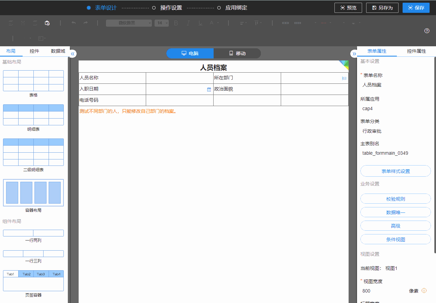
Task: Switch to 移动 mobile view
Action: 237,53
